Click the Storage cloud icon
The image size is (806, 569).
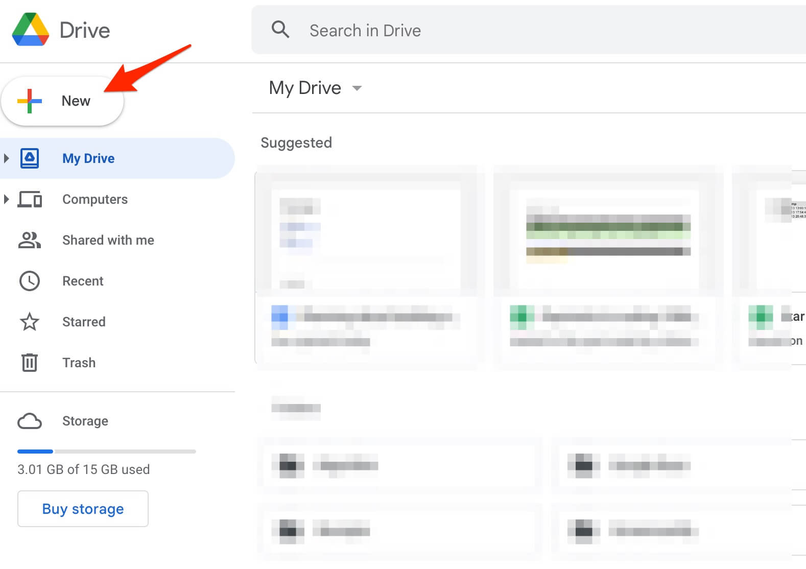[x=30, y=421]
